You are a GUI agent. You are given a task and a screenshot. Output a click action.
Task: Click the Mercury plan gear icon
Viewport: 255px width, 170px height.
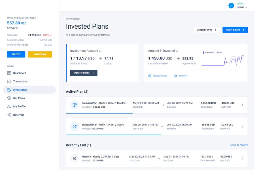point(75,158)
